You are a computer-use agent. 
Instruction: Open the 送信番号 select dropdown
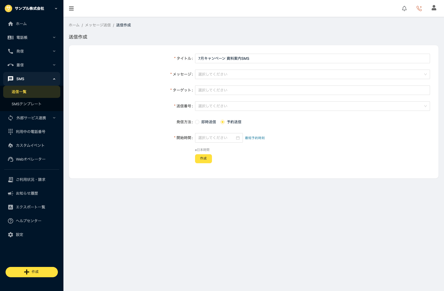coord(312,106)
